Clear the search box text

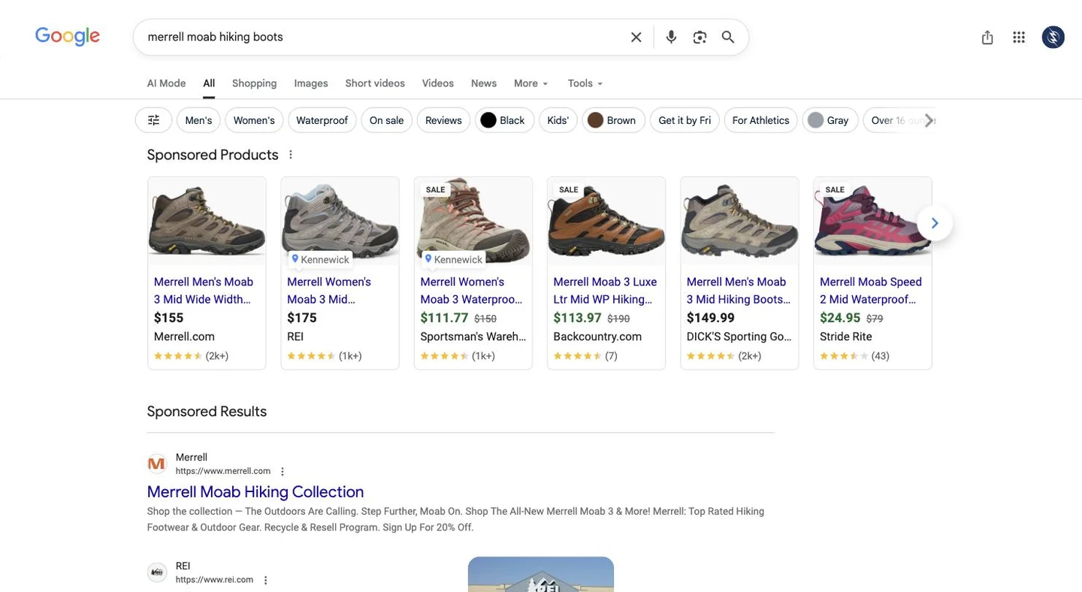coord(636,37)
